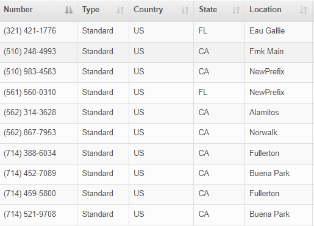
Task: Select phone number (714) 521-9708
Action: point(30,214)
